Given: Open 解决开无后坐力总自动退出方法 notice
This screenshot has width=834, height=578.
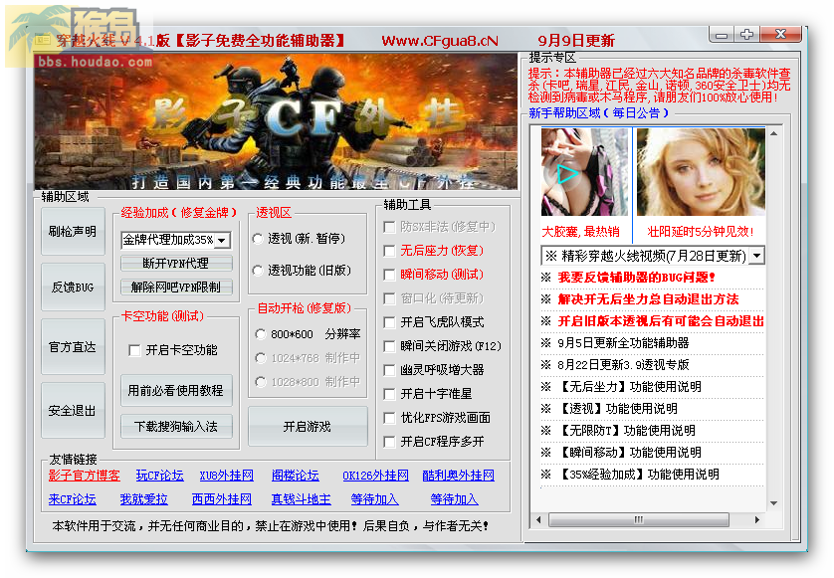Looking at the screenshot, I should click(648, 299).
